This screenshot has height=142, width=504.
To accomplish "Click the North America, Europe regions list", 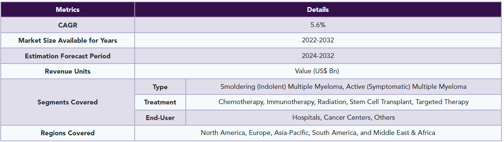I will coord(318,133).
